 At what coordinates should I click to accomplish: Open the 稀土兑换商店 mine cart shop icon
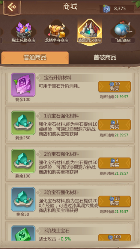point(23,32)
